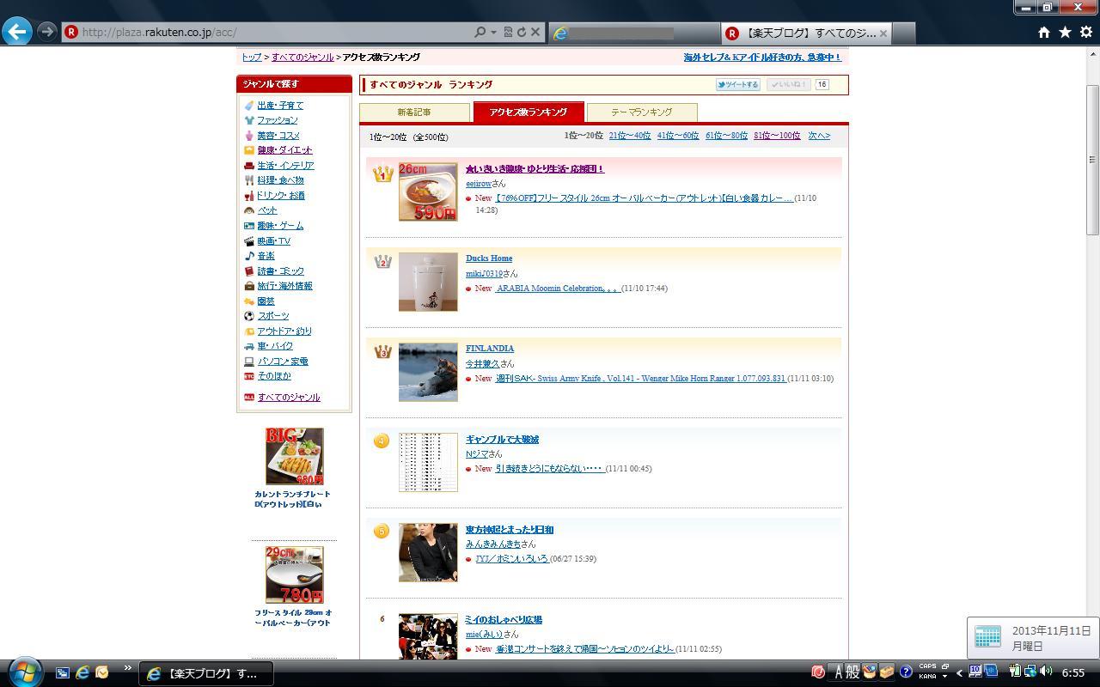Click the URL address bar field
This screenshot has height=687, width=1100.
point(275,33)
